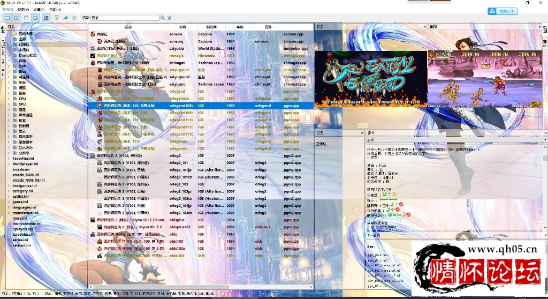Viewport: 548px width, 299px height.
Task: Toggle the second panel layout toolbar icon
Action: coord(16,18)
